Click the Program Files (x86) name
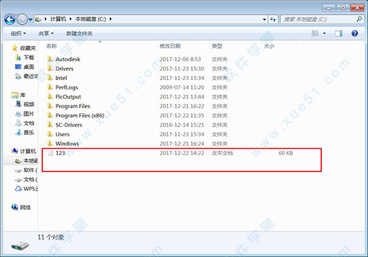The image size is (368, 257). point(80,115)
